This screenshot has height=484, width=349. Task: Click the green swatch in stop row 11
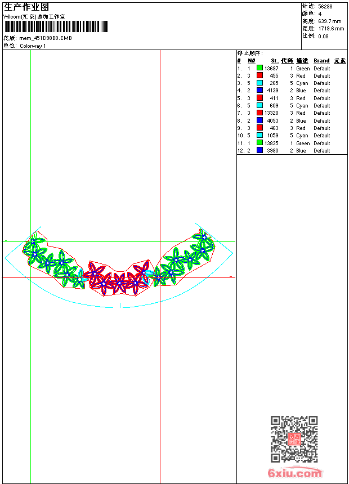(259, 143)
